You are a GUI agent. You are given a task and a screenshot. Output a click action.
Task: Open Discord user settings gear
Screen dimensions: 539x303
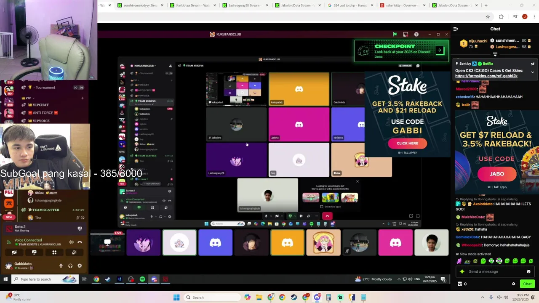[x=80, y=266]
